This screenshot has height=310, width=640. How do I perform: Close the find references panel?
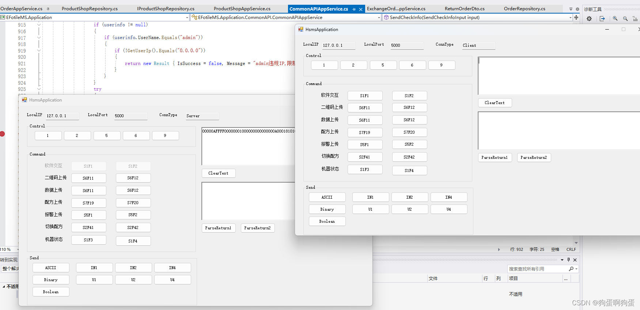[575, 260]
